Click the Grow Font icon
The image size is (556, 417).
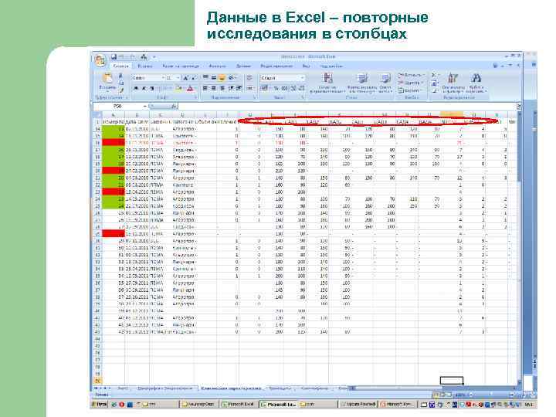pyautogui.click(x=186, y=78)
